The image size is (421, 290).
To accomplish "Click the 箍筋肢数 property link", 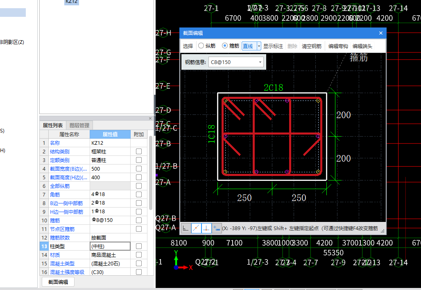I will coord(60,237).
